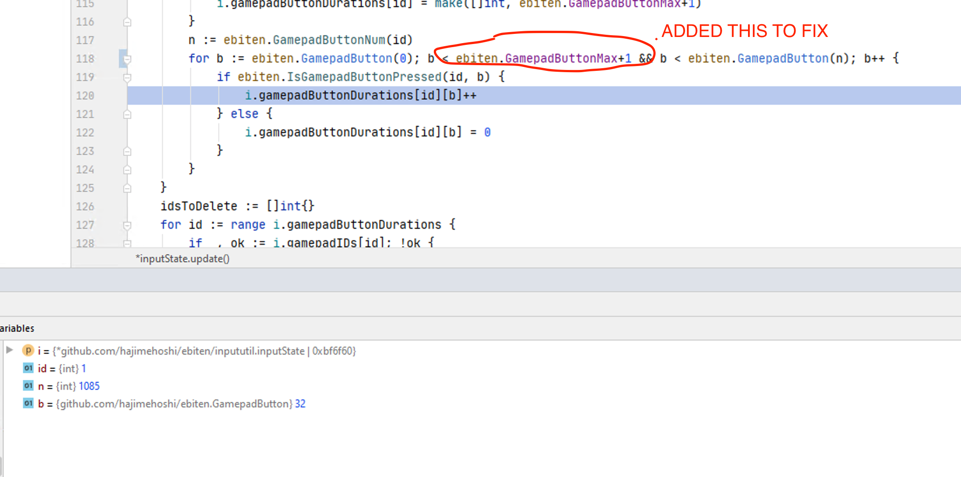This screenshot has width=961, height=477.
Task: Select the variable row b GamepadButton 32
Action: pos(172,404)
